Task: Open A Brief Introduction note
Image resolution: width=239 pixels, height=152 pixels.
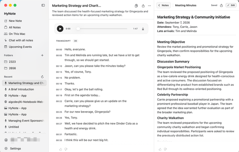Action: click(21, 90)
